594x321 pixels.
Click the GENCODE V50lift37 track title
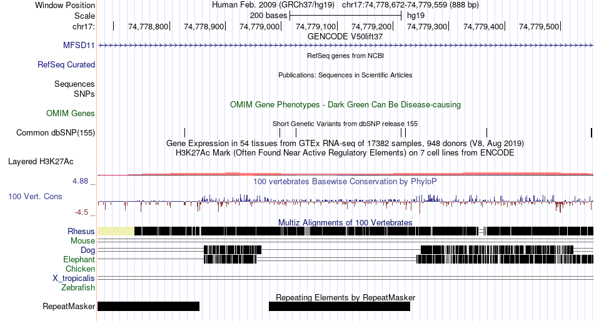click(x=345, y=37)
